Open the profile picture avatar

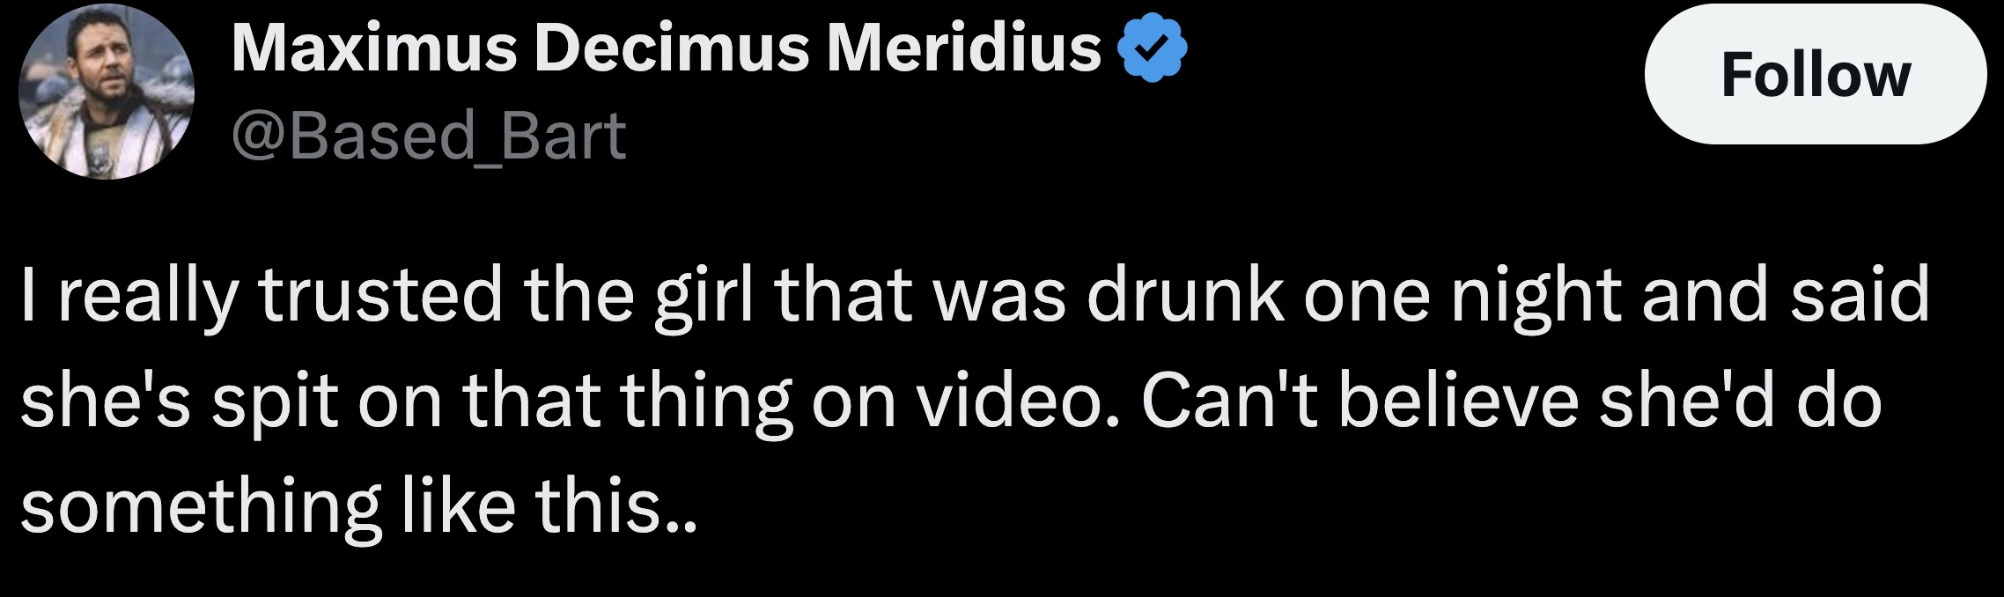tap(107, 91)
